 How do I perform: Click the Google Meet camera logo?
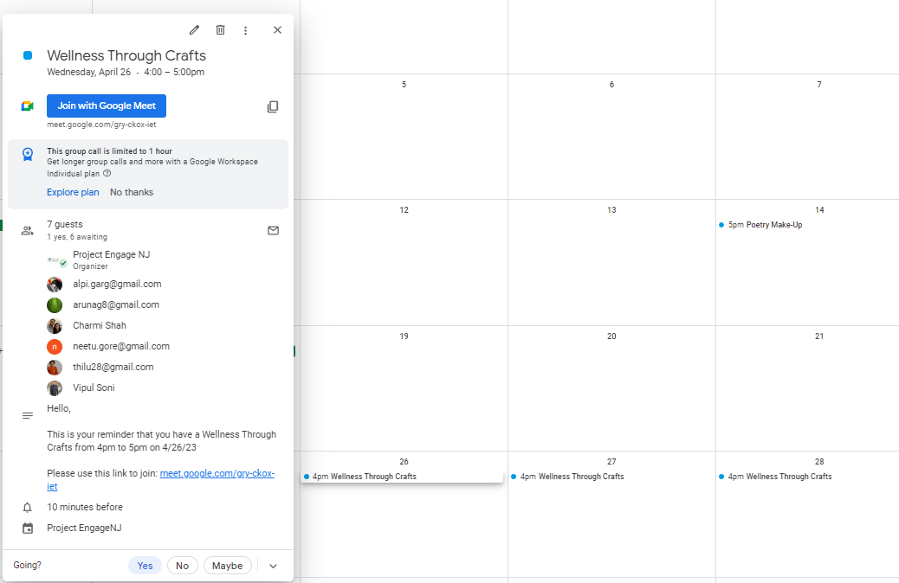[x=28, y=106]
